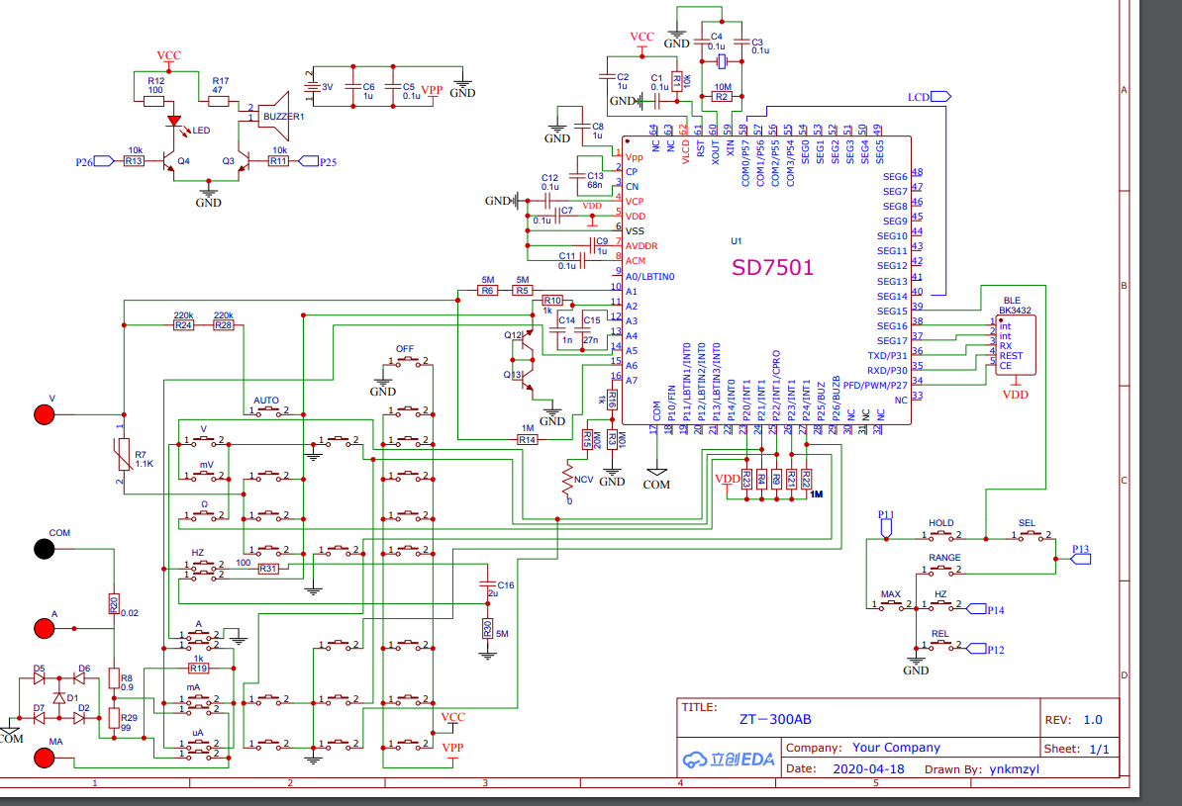The width and height of the screenshot is (1182, 806).
Task: Click the red MA terminal circle
Action: pyautogui.click(x=45, y=758)
